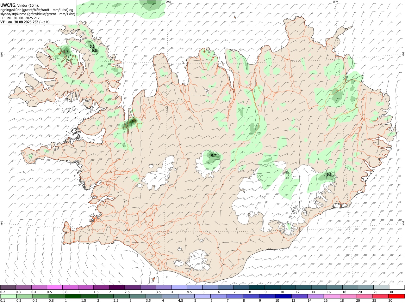
Task: Click the 'IT: Lau. 30. 08. 2025 21Z' line
Action: point(20,18)
